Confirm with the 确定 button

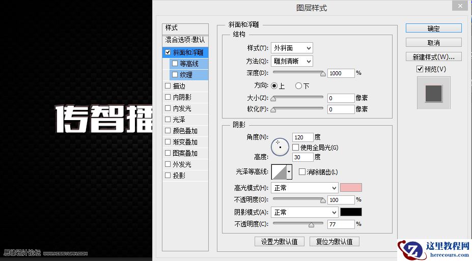click(433, 28)
